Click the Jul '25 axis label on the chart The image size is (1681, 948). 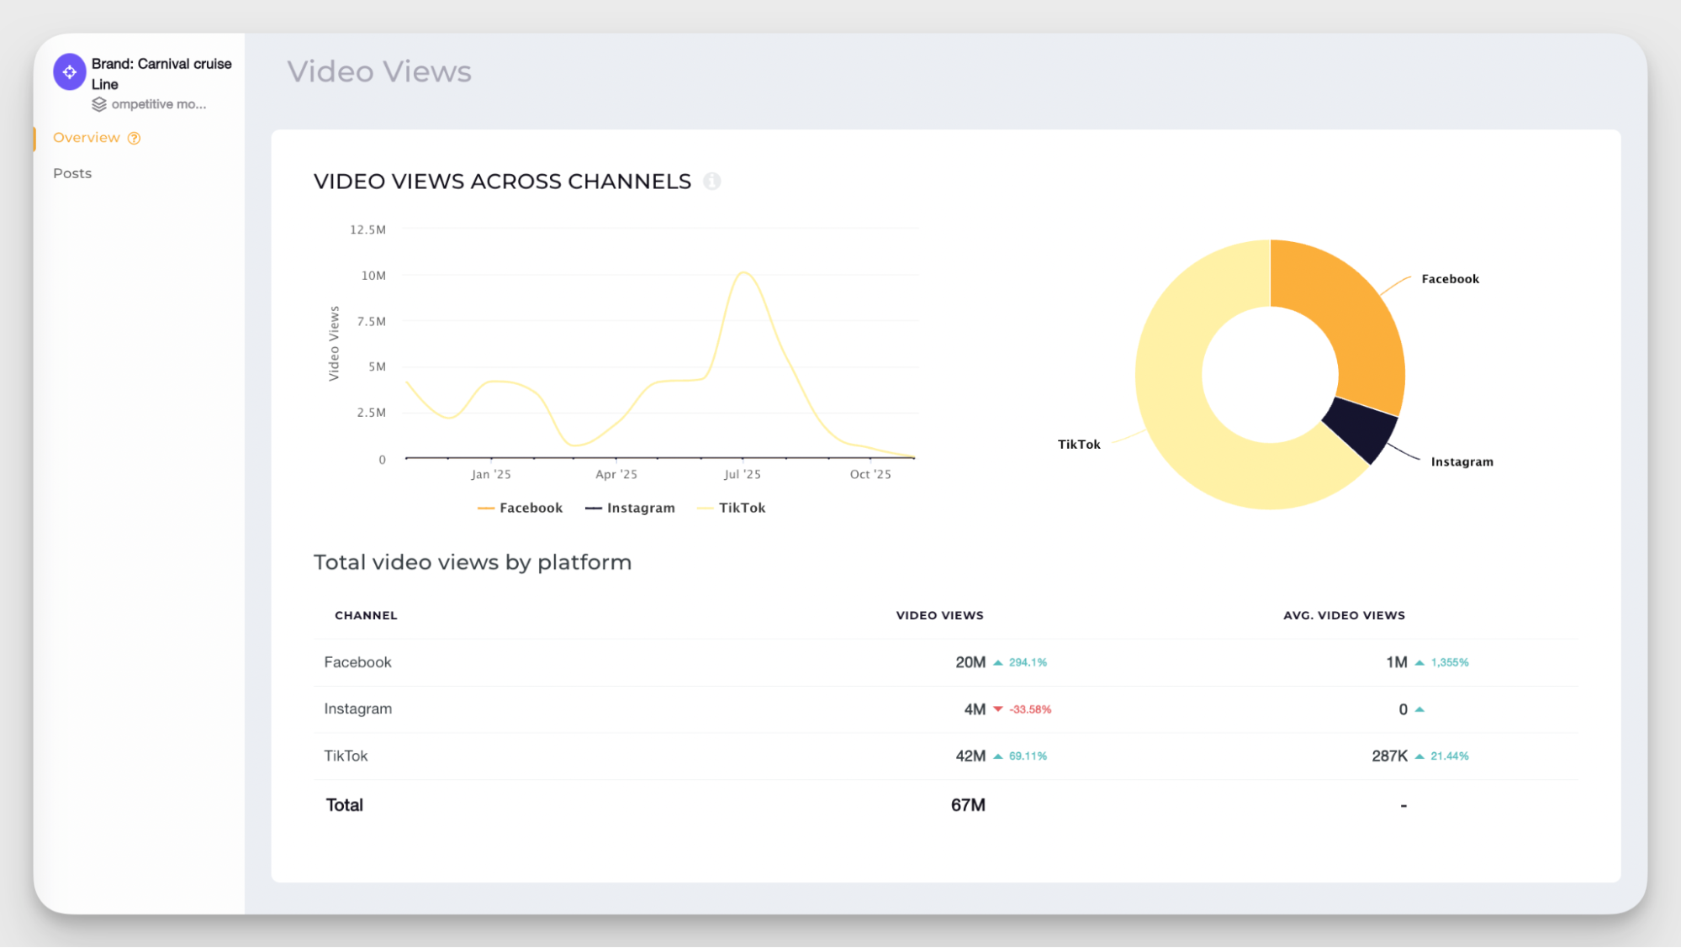(742, 473)
